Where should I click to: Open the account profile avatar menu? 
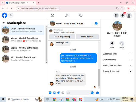(129, 15)
